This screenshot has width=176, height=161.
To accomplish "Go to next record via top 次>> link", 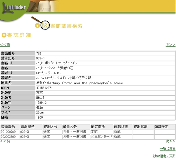I will point(170,45).
